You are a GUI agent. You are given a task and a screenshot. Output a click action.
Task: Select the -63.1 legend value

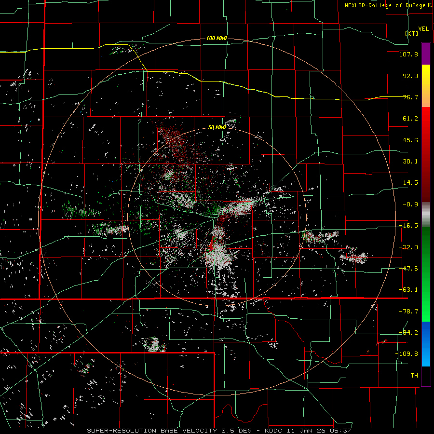408,290
